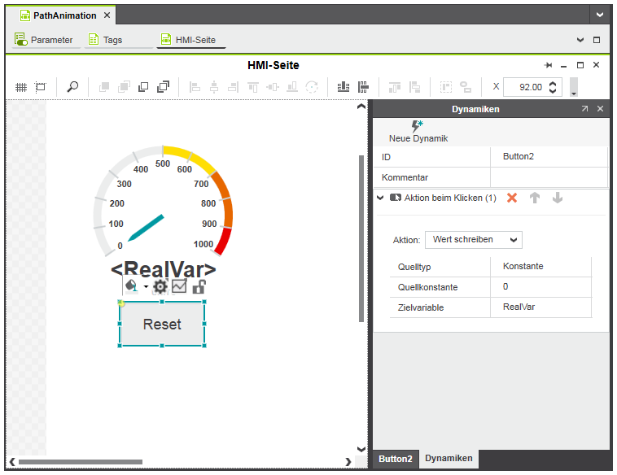Toggle the lock icon above the Reset button
Screen dimensions: 617x475
(199, 286)
